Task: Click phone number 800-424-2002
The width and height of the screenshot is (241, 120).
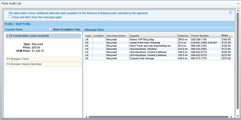Action: coord(199,49)
